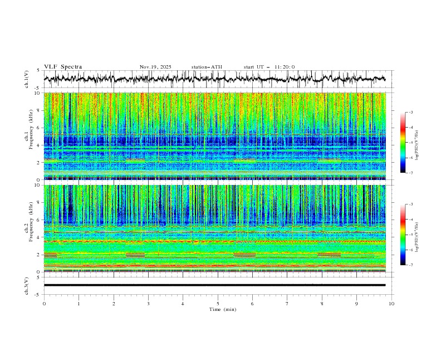
Task: Click the "-5" tick on ch.1(V) axis
Action: point(37,88)
